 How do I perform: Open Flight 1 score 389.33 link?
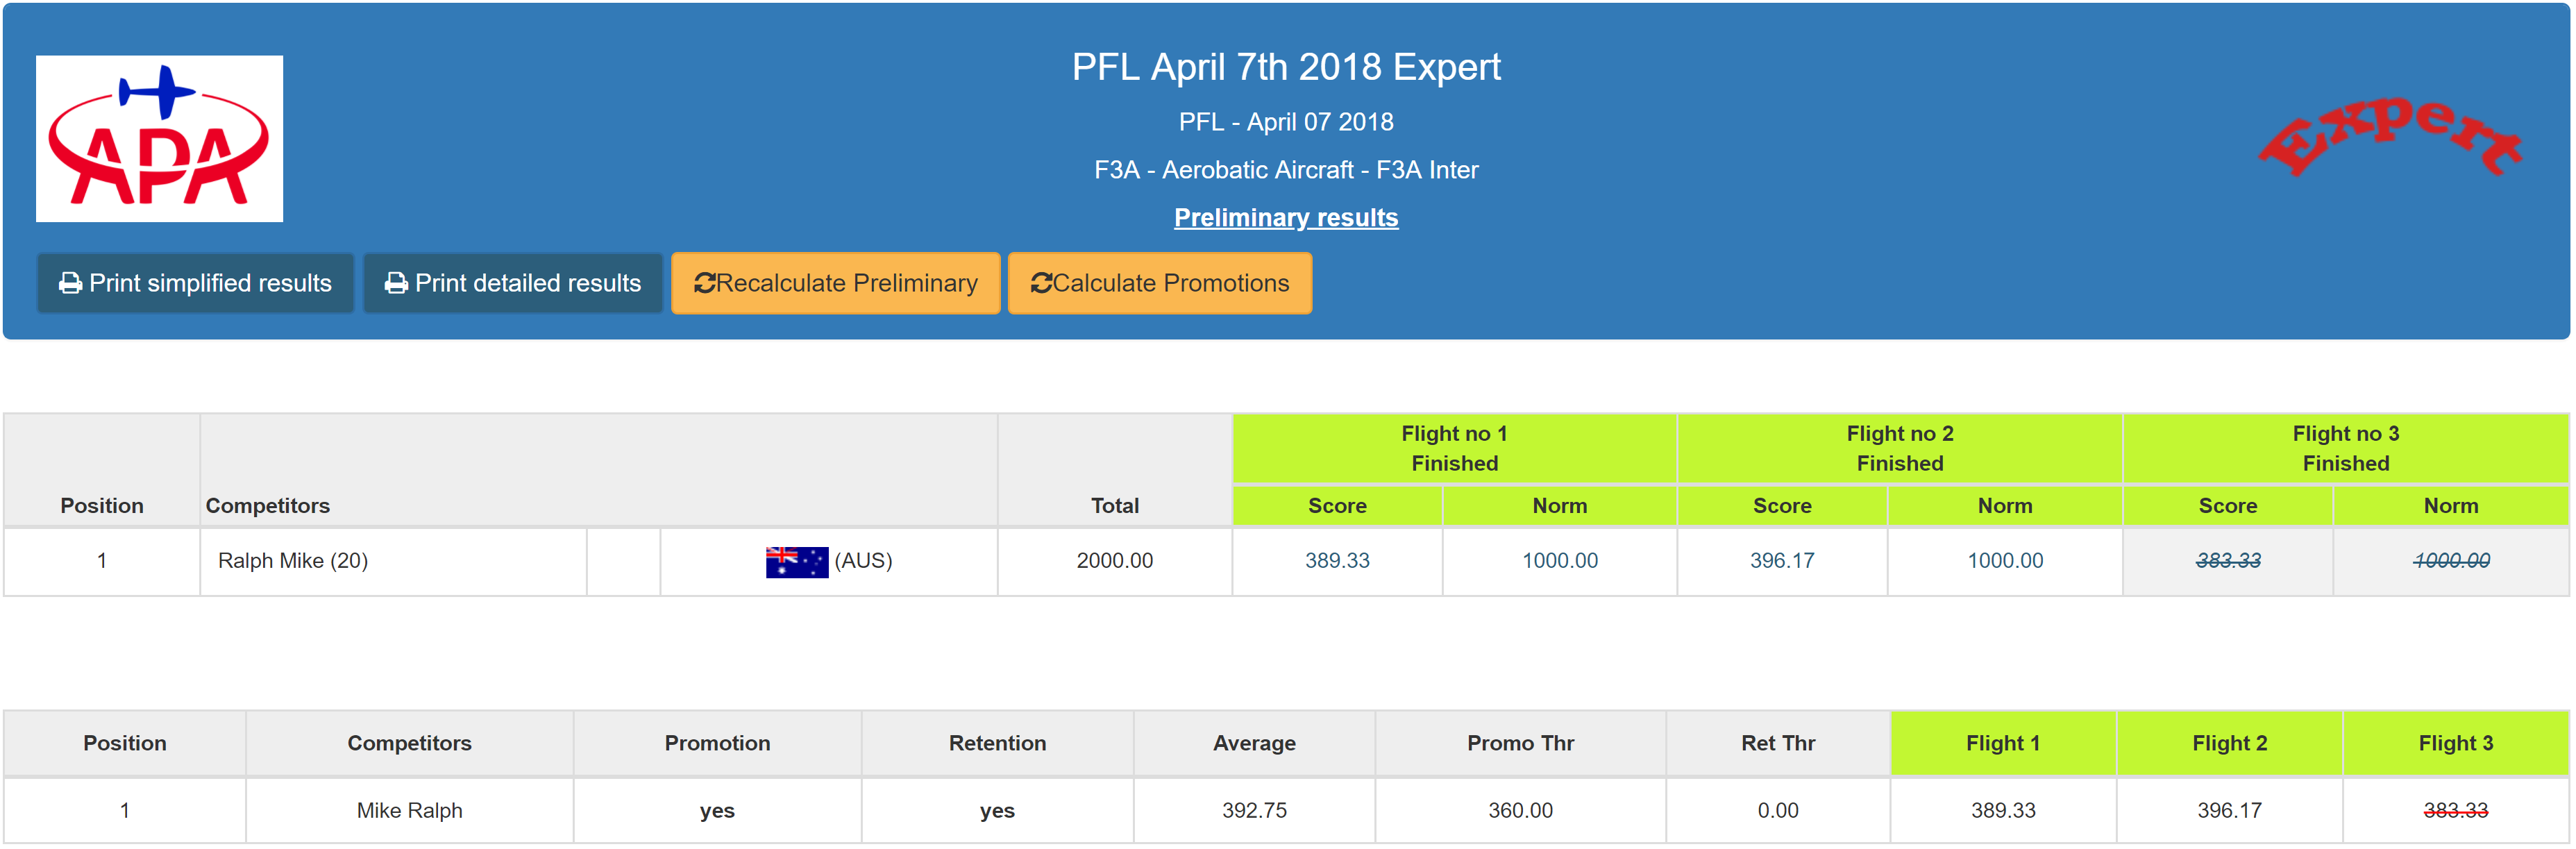click(1336, 561)
